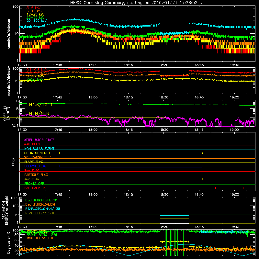Image resolution: width=259 pixels, height=259 pixels.
Task: Select the NON_SOLAR_EVENT flag label
Action: 39,149
